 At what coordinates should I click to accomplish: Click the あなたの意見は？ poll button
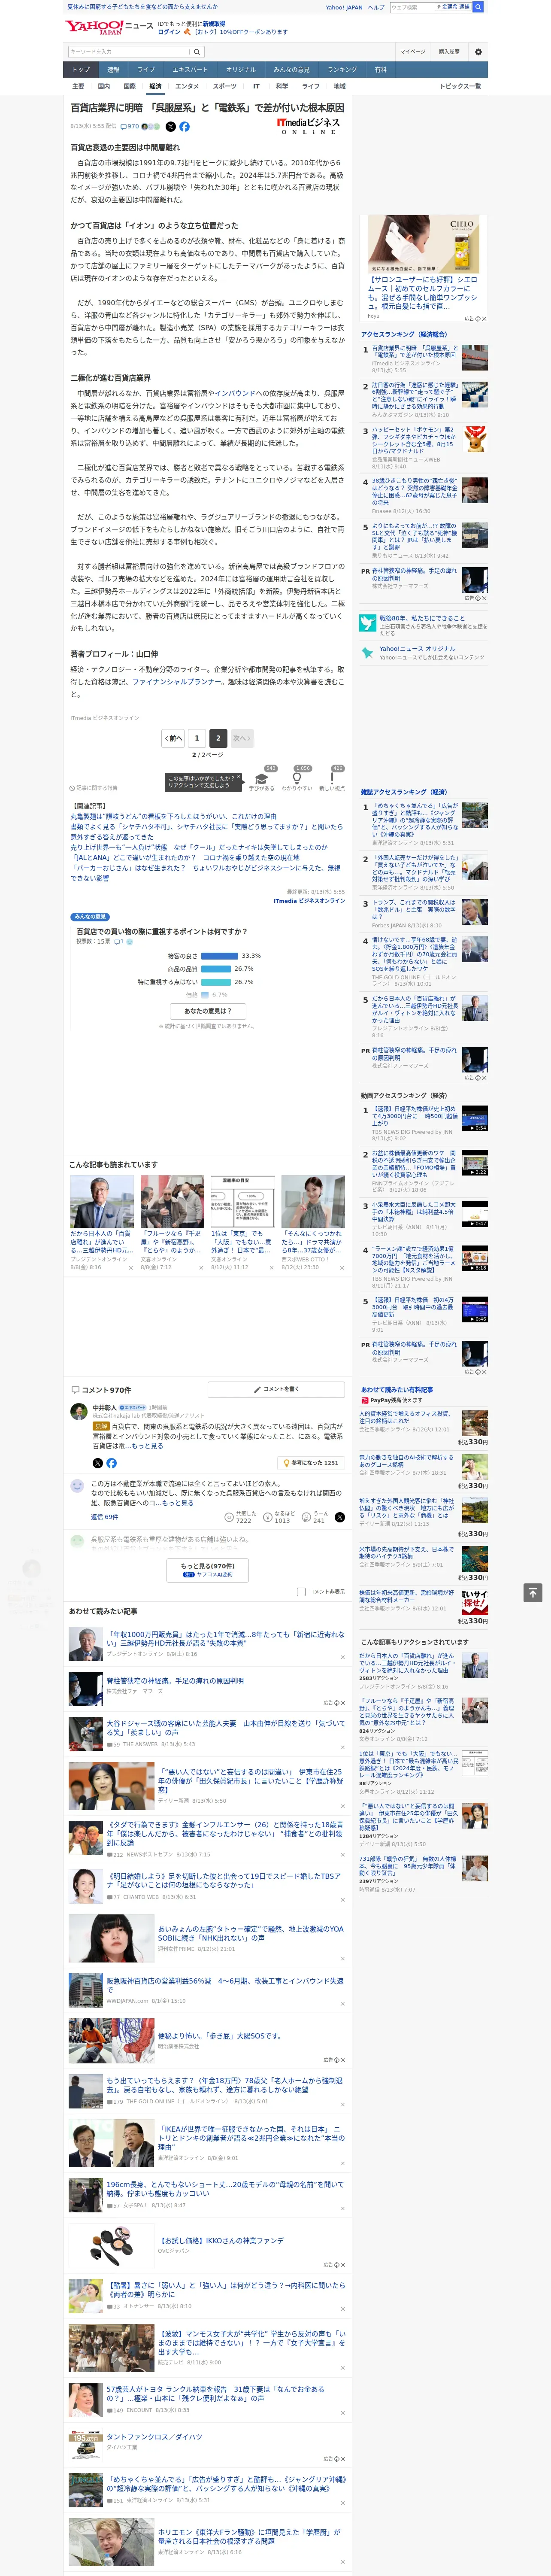click(208, 1011)
